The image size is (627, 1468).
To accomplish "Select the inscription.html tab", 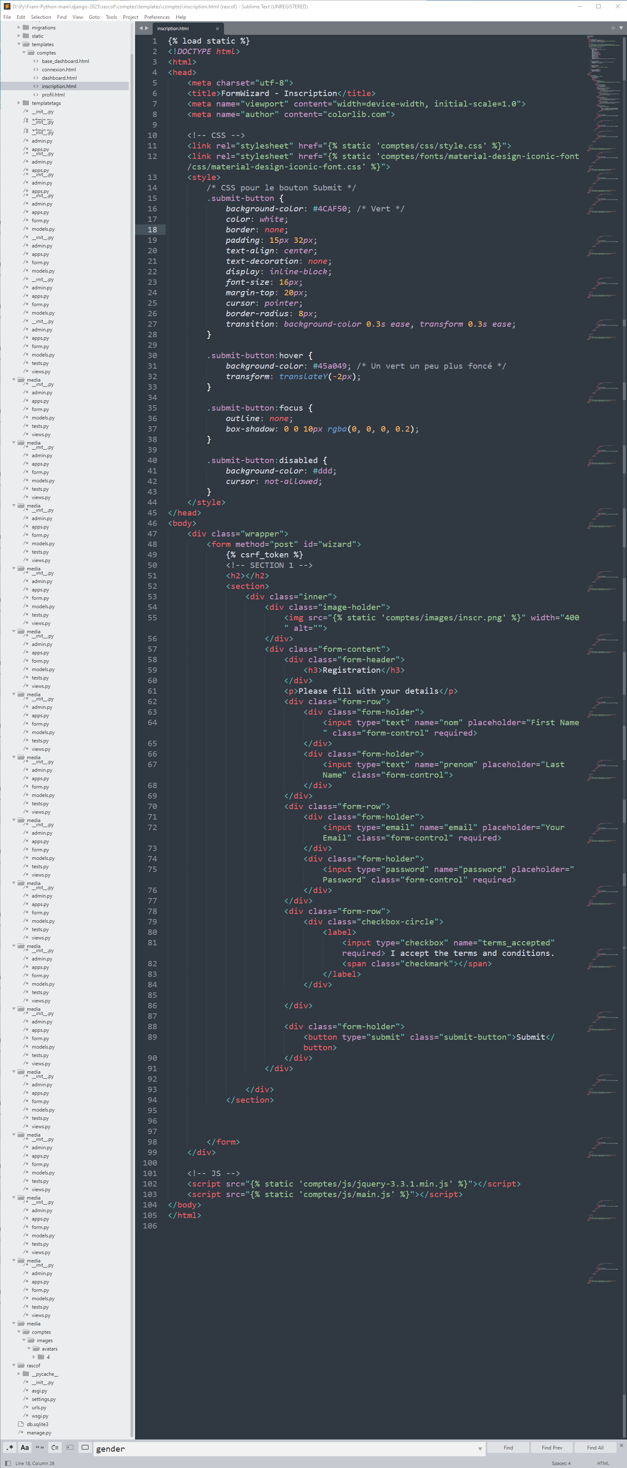I will point(187,29).
